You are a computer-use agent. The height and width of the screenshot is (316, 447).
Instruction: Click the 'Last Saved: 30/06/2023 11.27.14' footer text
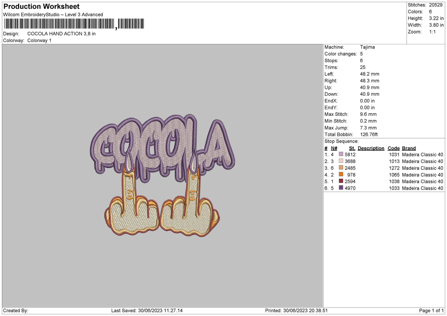pos(148,310)
